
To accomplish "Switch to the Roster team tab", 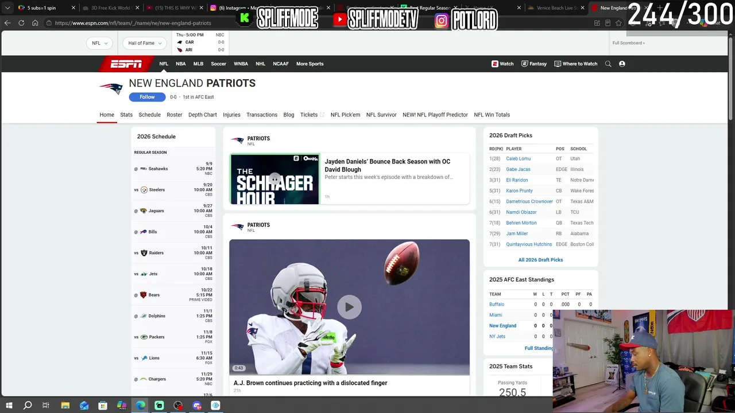I will pyautogui.click(x=175, y=115).
